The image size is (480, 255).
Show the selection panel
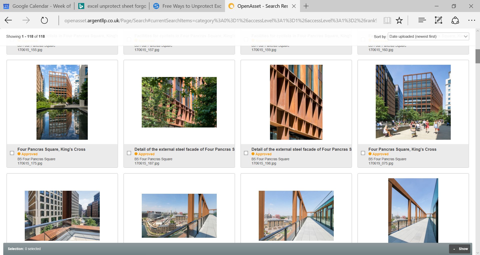point(460,249)
